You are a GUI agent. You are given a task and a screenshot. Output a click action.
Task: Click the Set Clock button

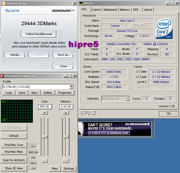(x=14, y=128)
